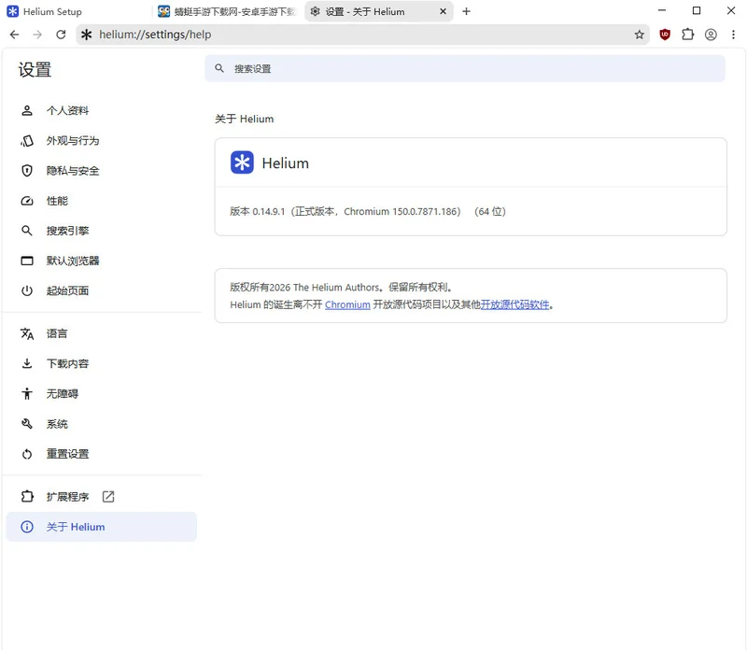Open 下载内容 settings section
This screenshot has width=747, height=650.
[102, 363]
